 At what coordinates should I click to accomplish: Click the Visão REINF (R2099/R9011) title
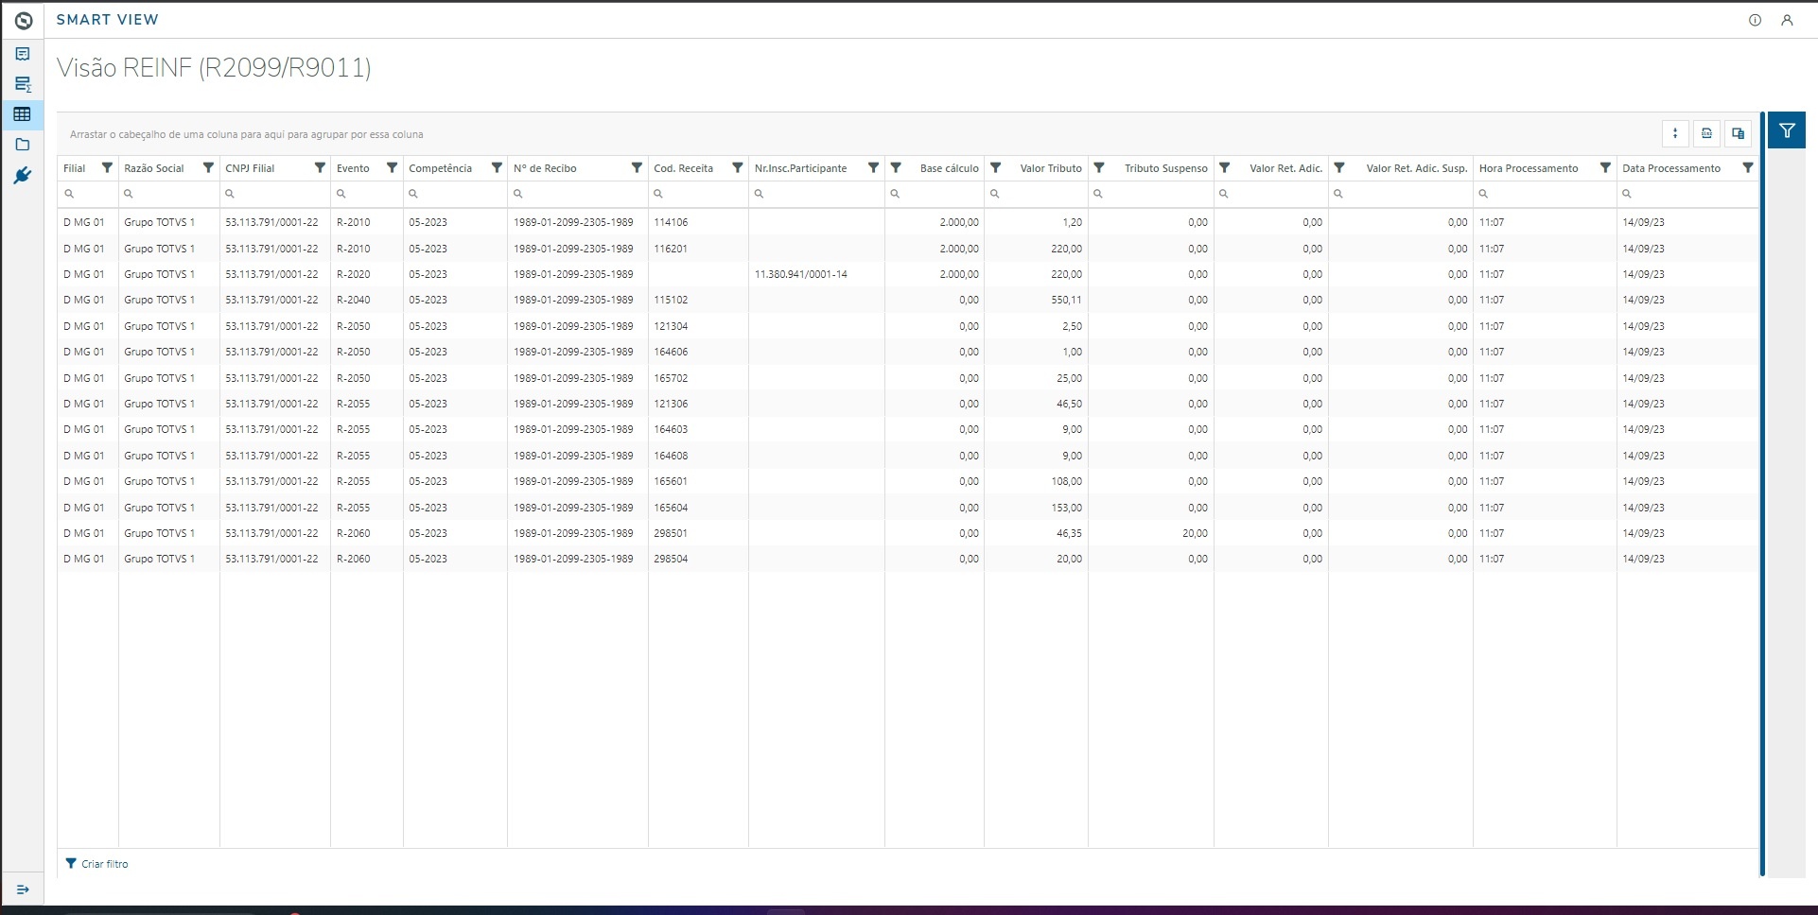click(x=214, y=68)
